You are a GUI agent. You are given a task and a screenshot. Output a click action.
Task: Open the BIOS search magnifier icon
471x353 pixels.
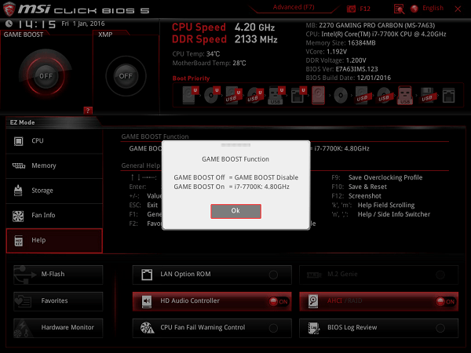click(399, 9)
